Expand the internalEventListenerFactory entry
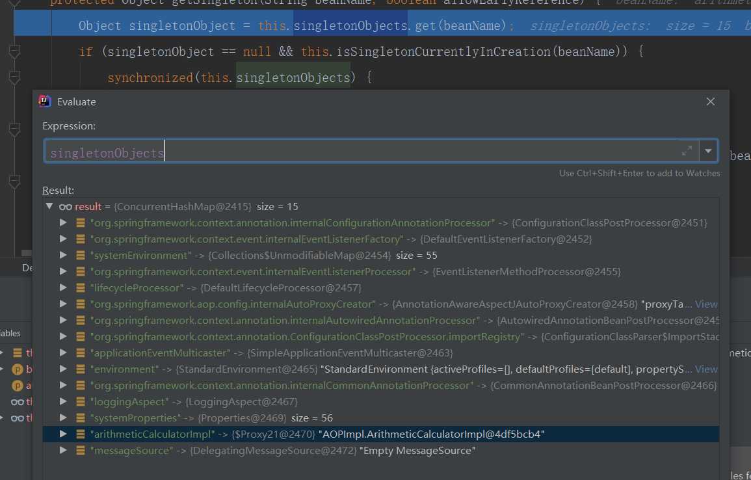751x480 pixels. pos(62,239)
